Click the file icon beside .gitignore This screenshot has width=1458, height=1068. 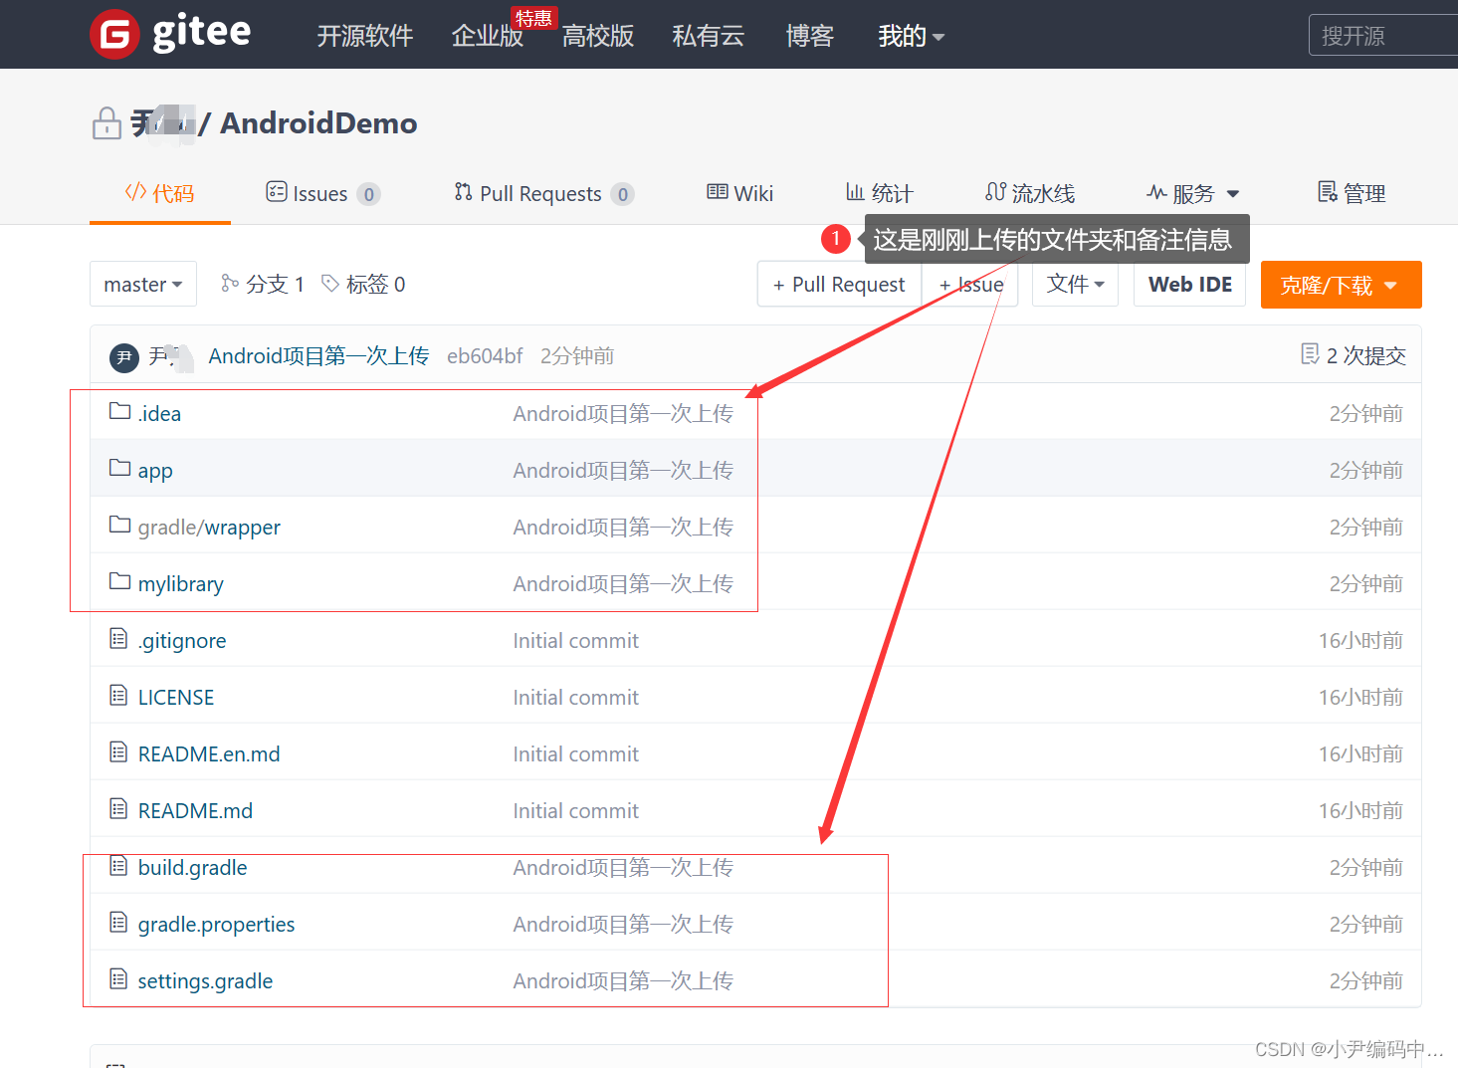pyautogui.click(x=118, y=638)
